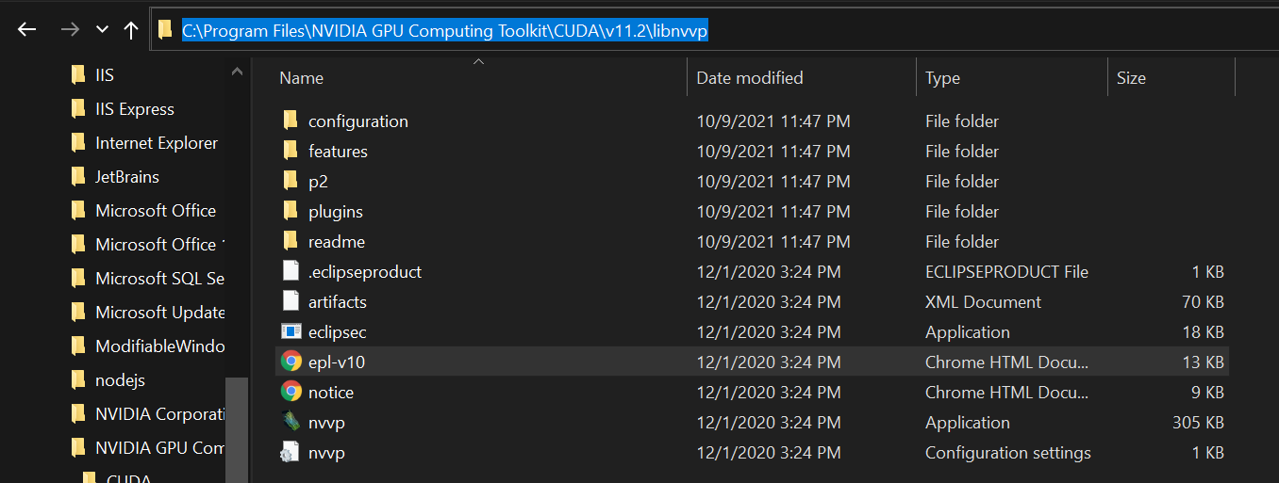Select the readme folder icon
Viewport: 1279px width, 483px height.
[291, 241]
